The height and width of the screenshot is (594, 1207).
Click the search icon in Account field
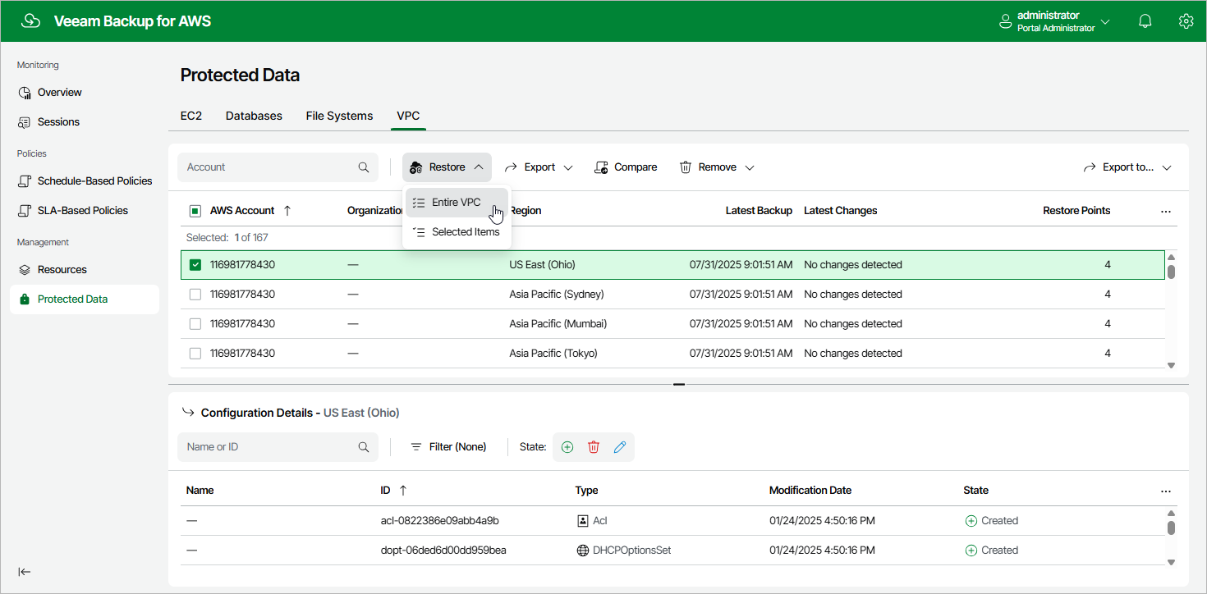tap(364, 167)
